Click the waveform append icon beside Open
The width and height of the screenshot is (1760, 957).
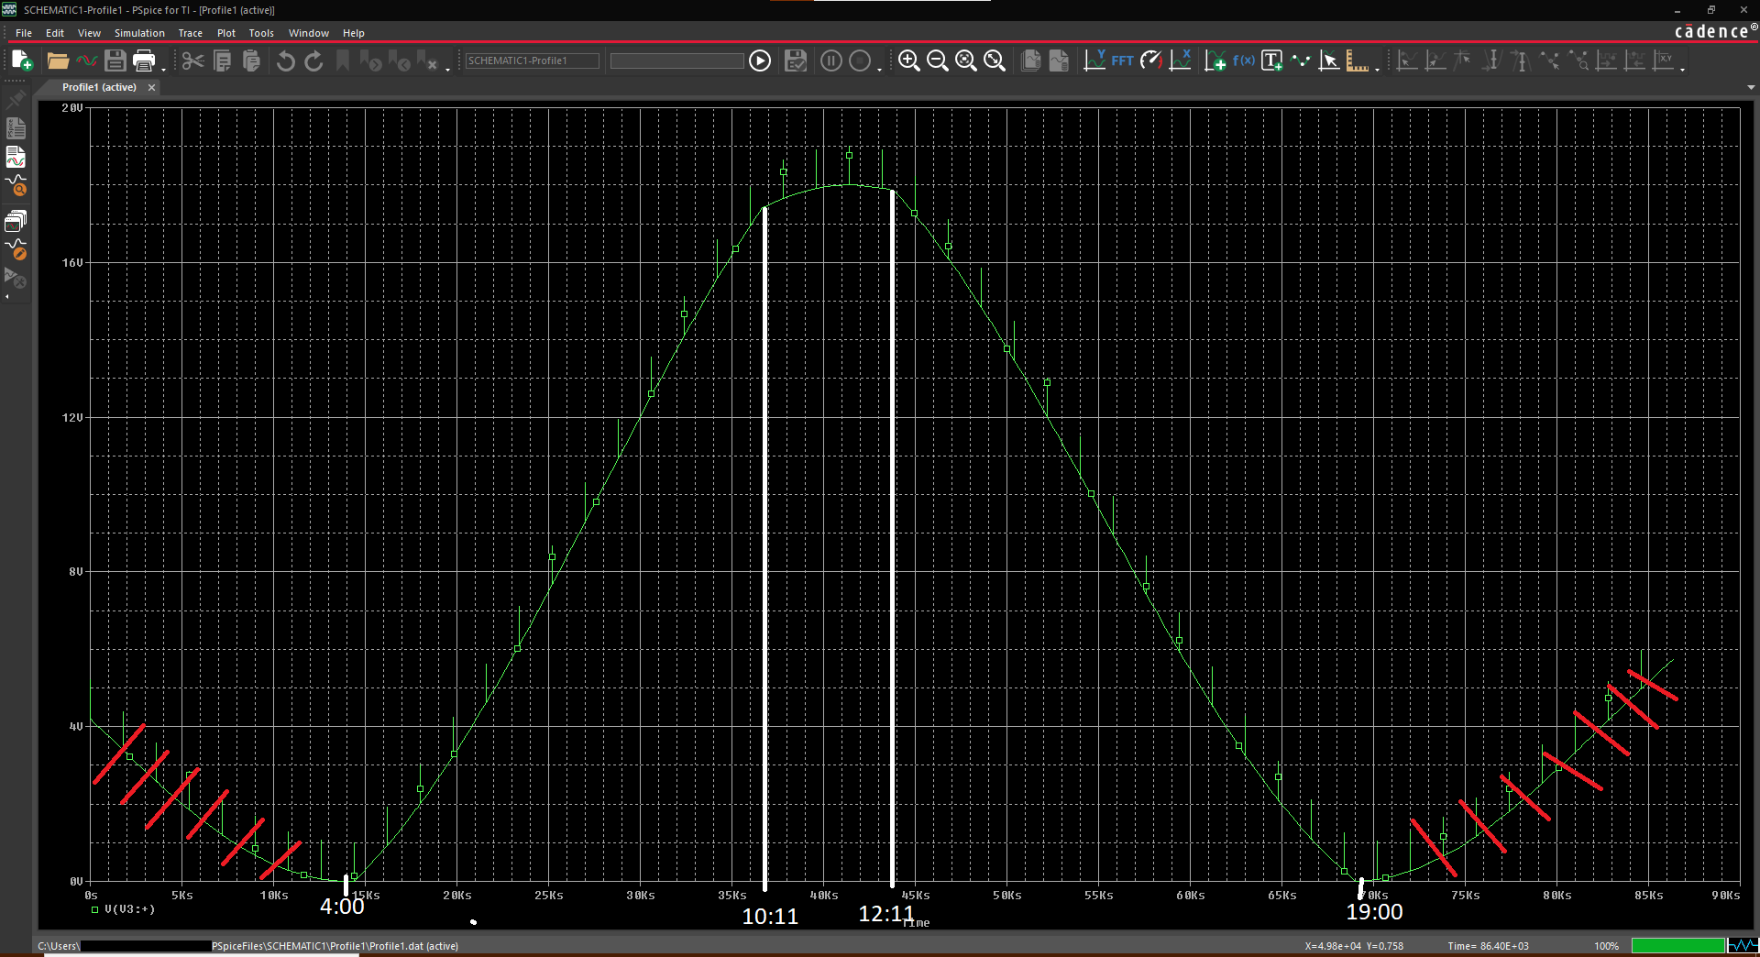86,60
